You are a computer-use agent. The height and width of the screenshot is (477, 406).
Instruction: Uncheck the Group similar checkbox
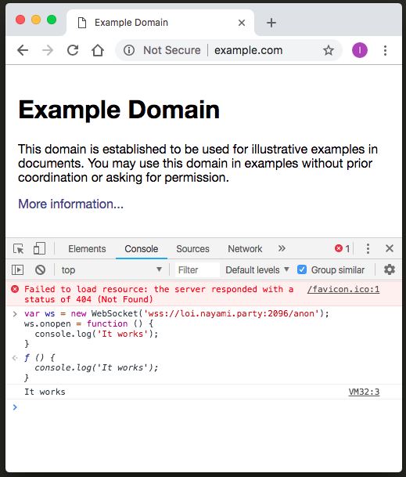(302, 269)
